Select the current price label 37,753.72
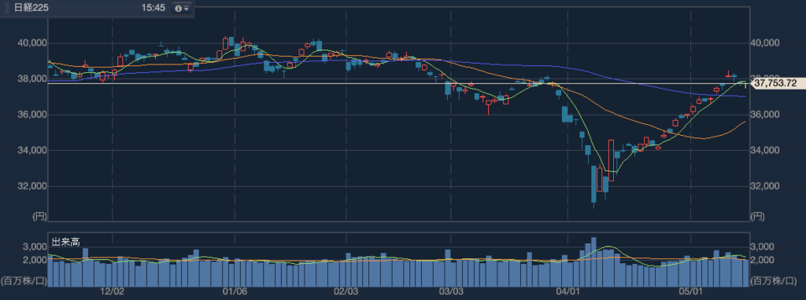The width and height of the screenshot is (806, 300). point(775,83)
